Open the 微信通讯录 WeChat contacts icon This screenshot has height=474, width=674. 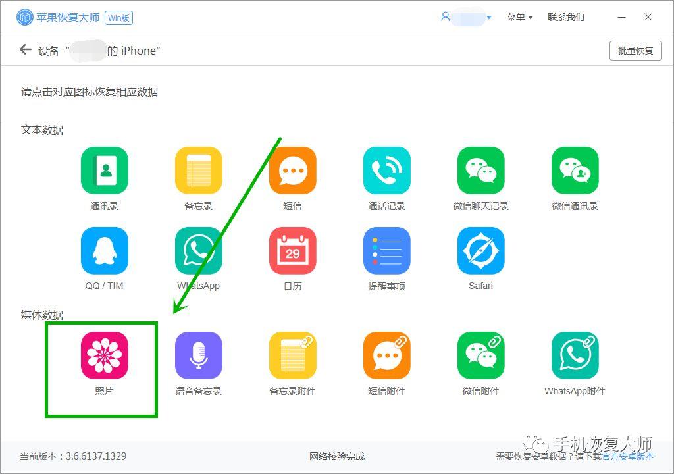click(573, 169)
